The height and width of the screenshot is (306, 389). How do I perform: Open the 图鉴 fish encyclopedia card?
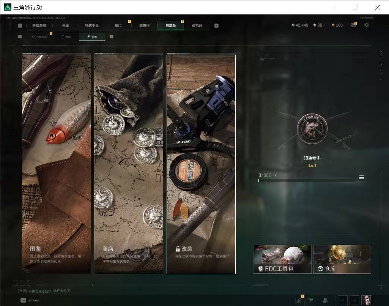click(56, 164)
